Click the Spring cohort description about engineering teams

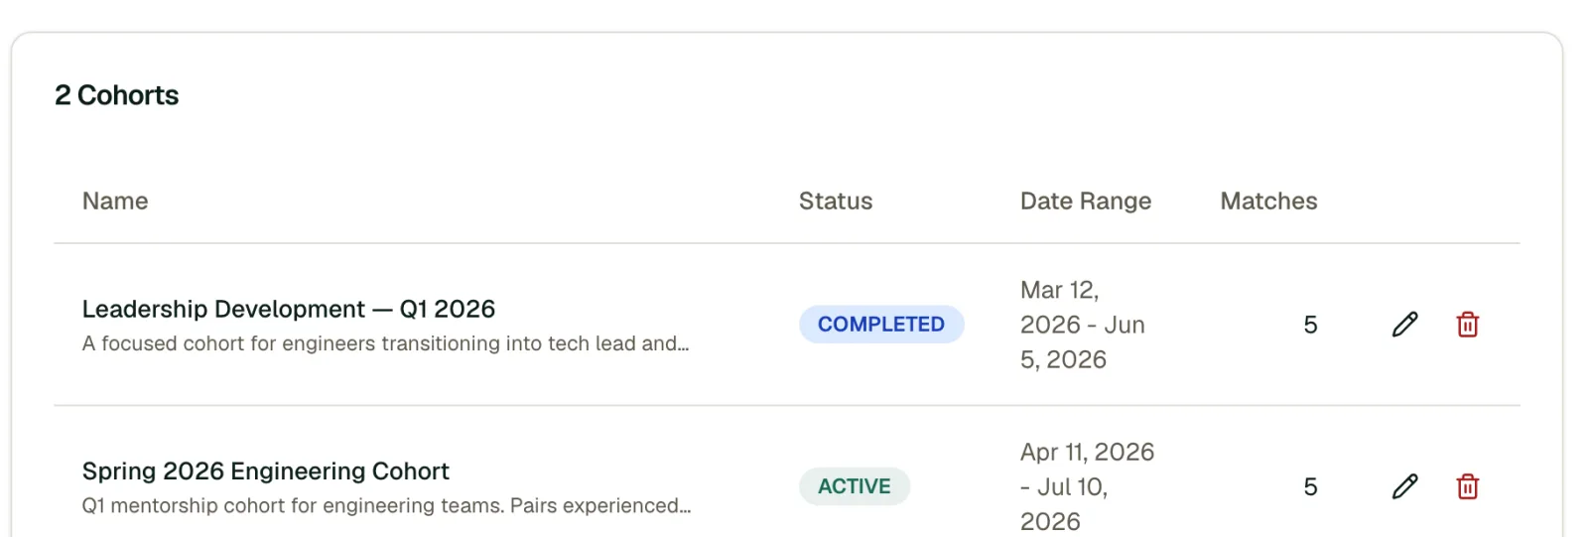[387, 505]
